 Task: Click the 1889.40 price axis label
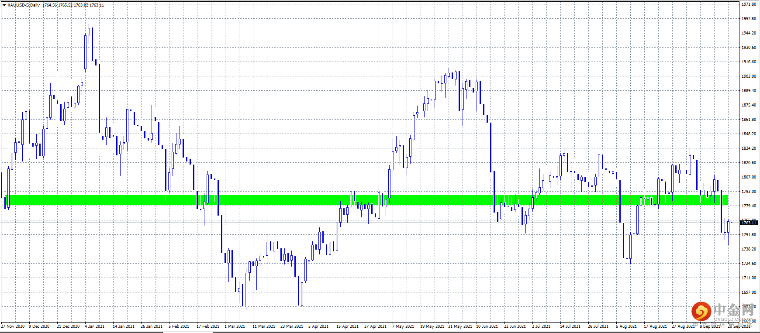point(749,91)
